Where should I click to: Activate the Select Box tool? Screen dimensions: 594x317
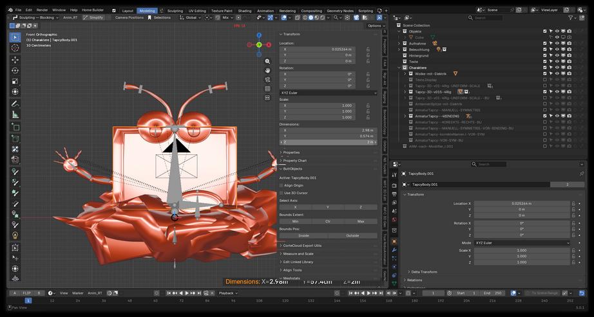(15, 37)
